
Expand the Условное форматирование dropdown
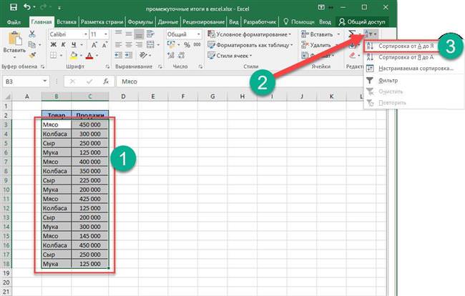point(290,34)
